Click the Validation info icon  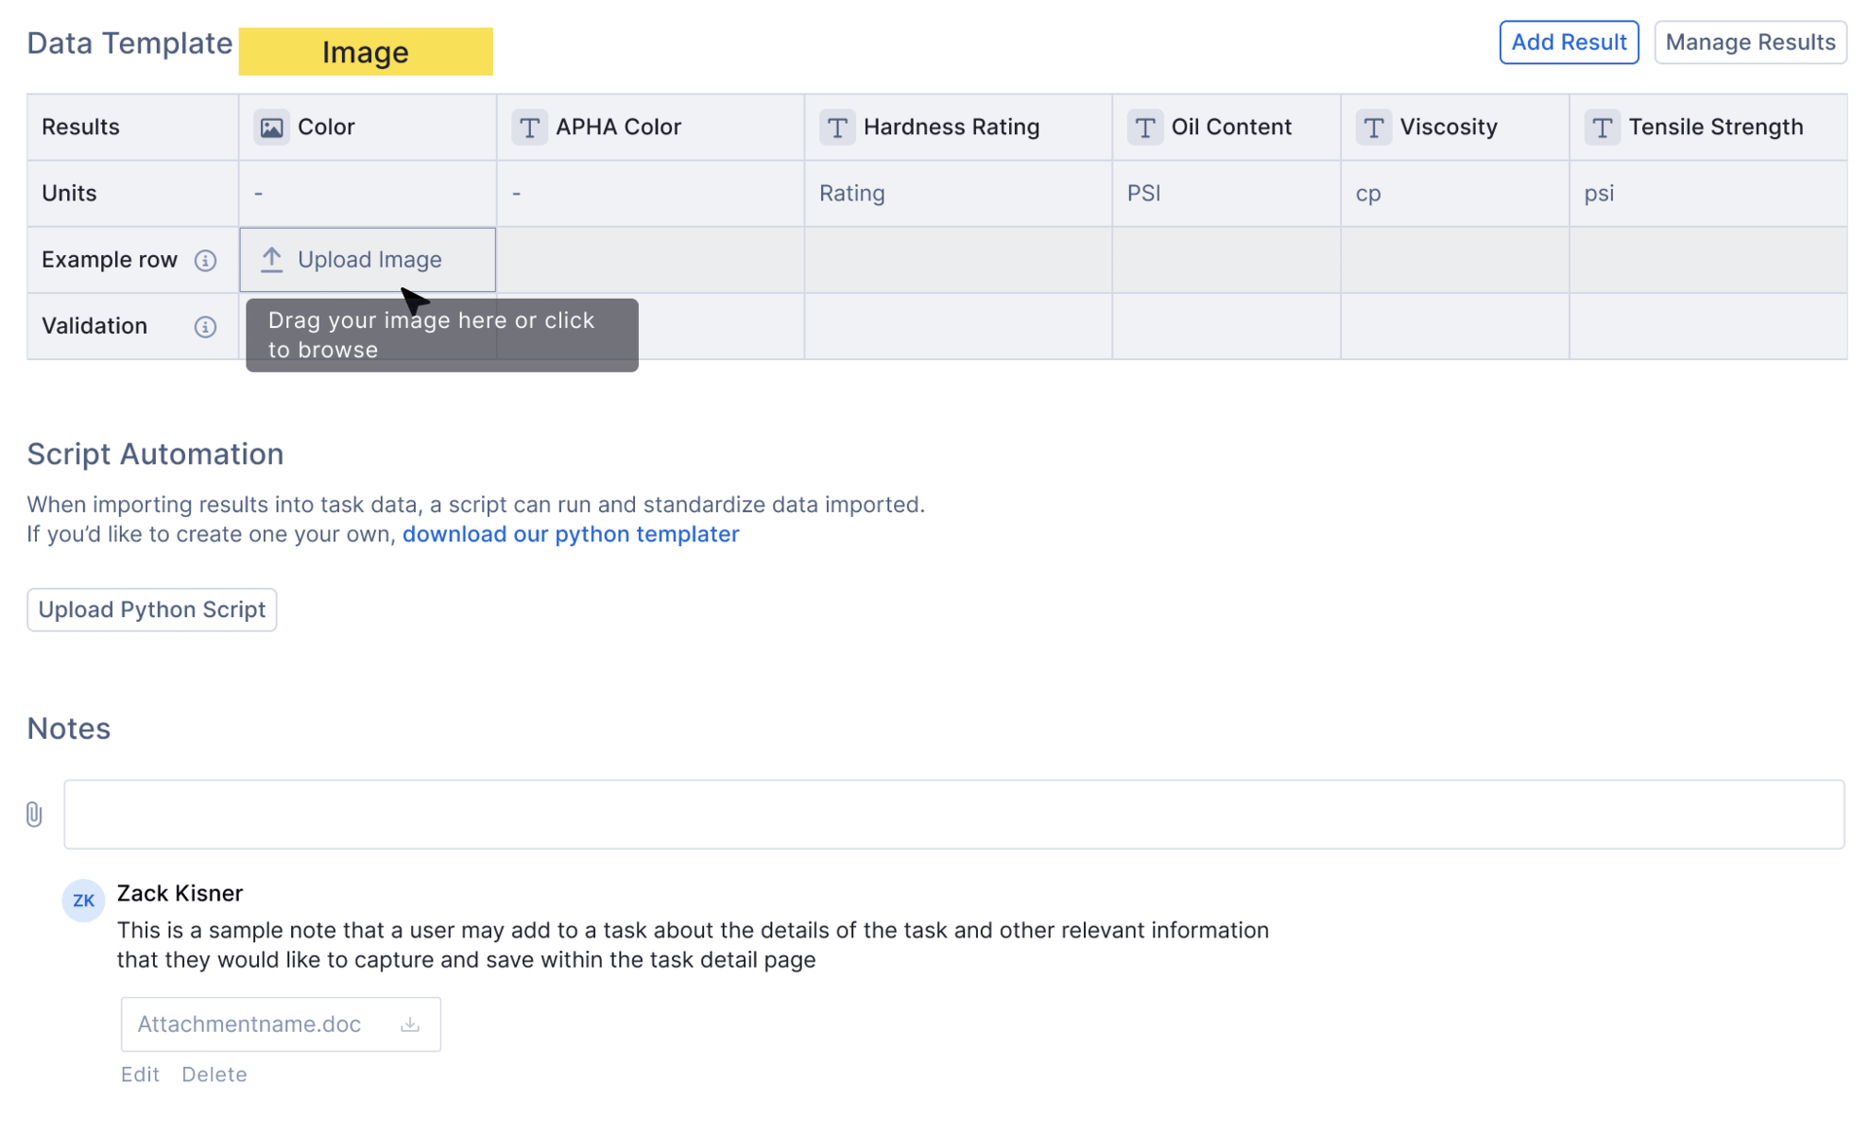click(x=205, y=326)
